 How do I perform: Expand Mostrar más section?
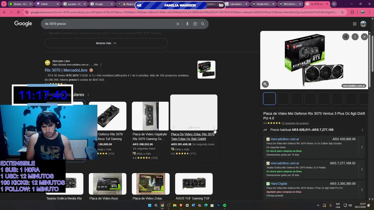[x=106, y=43]
